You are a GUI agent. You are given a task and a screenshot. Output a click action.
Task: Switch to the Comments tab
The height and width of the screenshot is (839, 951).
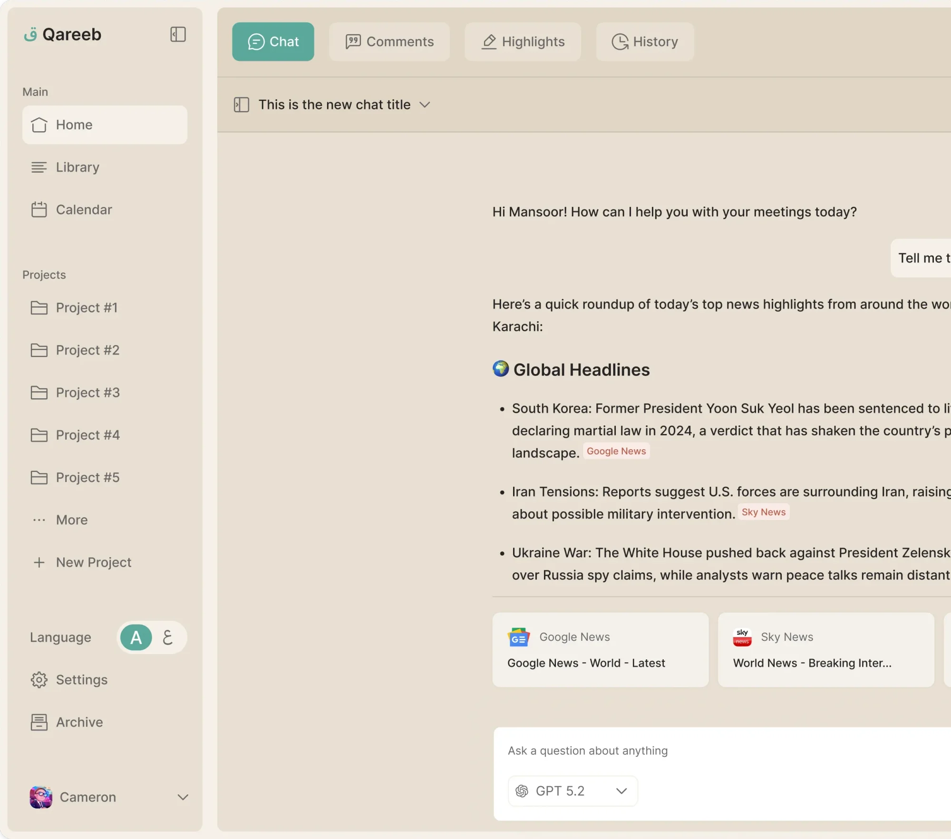(x=389, y=42)
